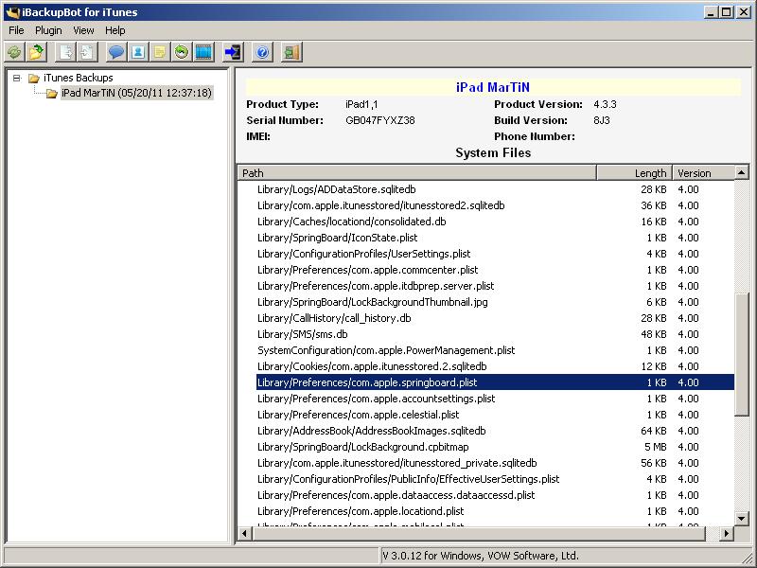Sort by the Version column header
The width and height of the screenshot is (757, 568).
(x=703, y=173)
